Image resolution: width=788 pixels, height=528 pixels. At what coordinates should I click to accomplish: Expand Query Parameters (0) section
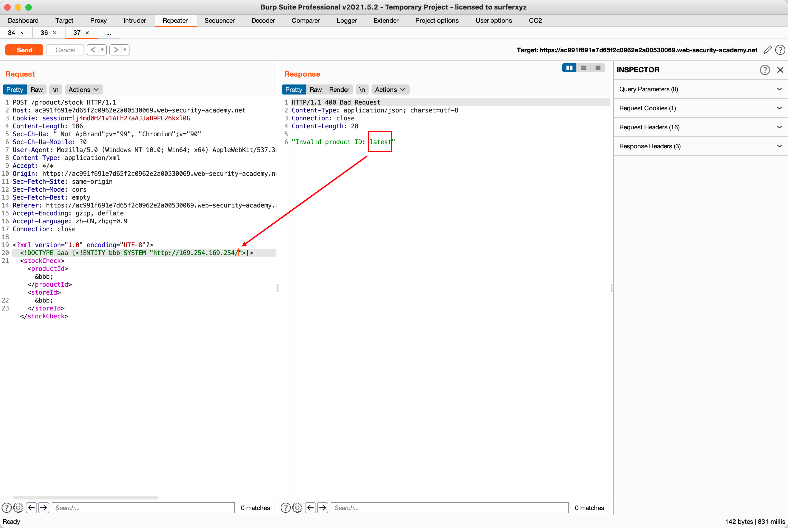[x=700, y=89]
